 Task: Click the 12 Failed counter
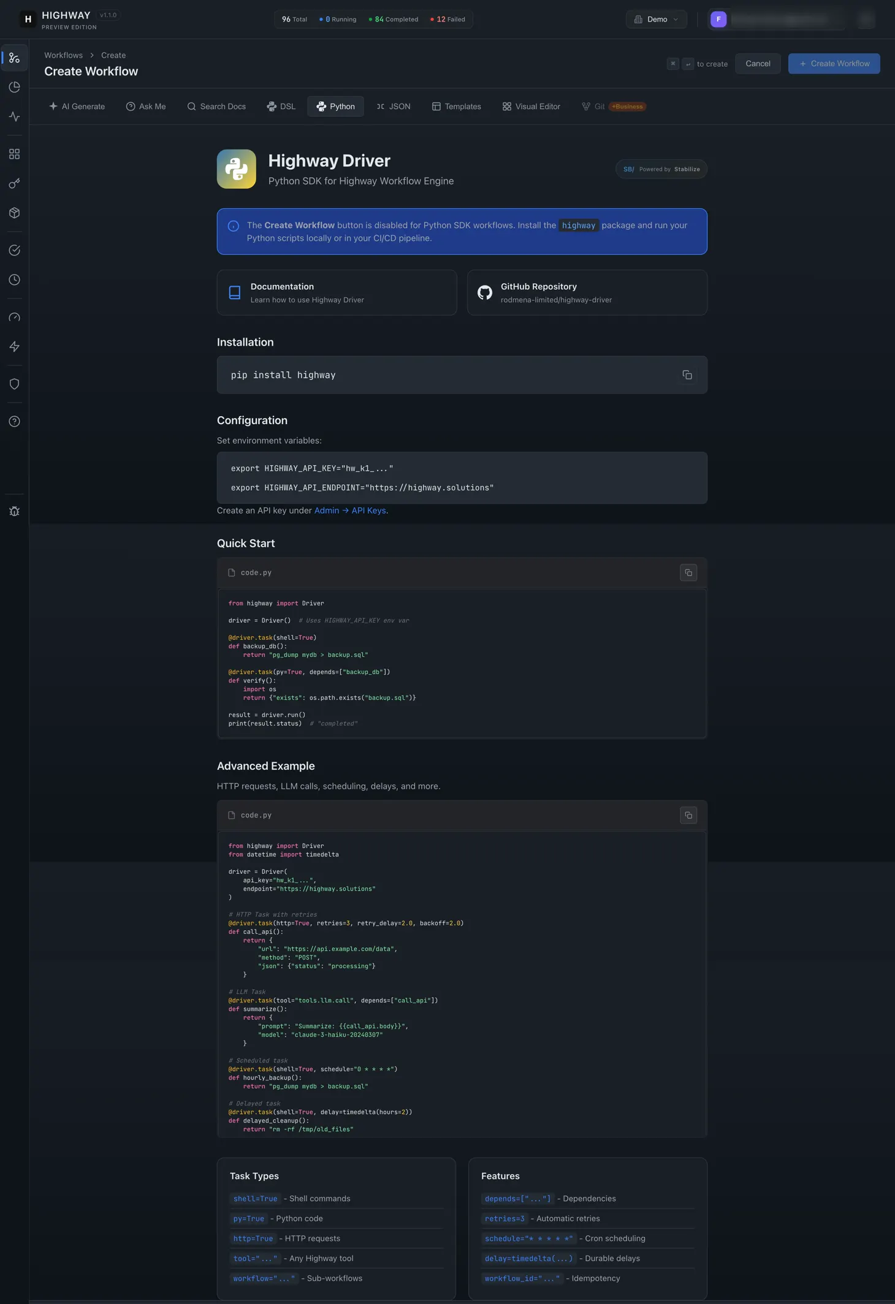[447, 20]
